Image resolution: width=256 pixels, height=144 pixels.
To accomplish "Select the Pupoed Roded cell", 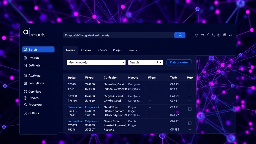I will (113, 96).
